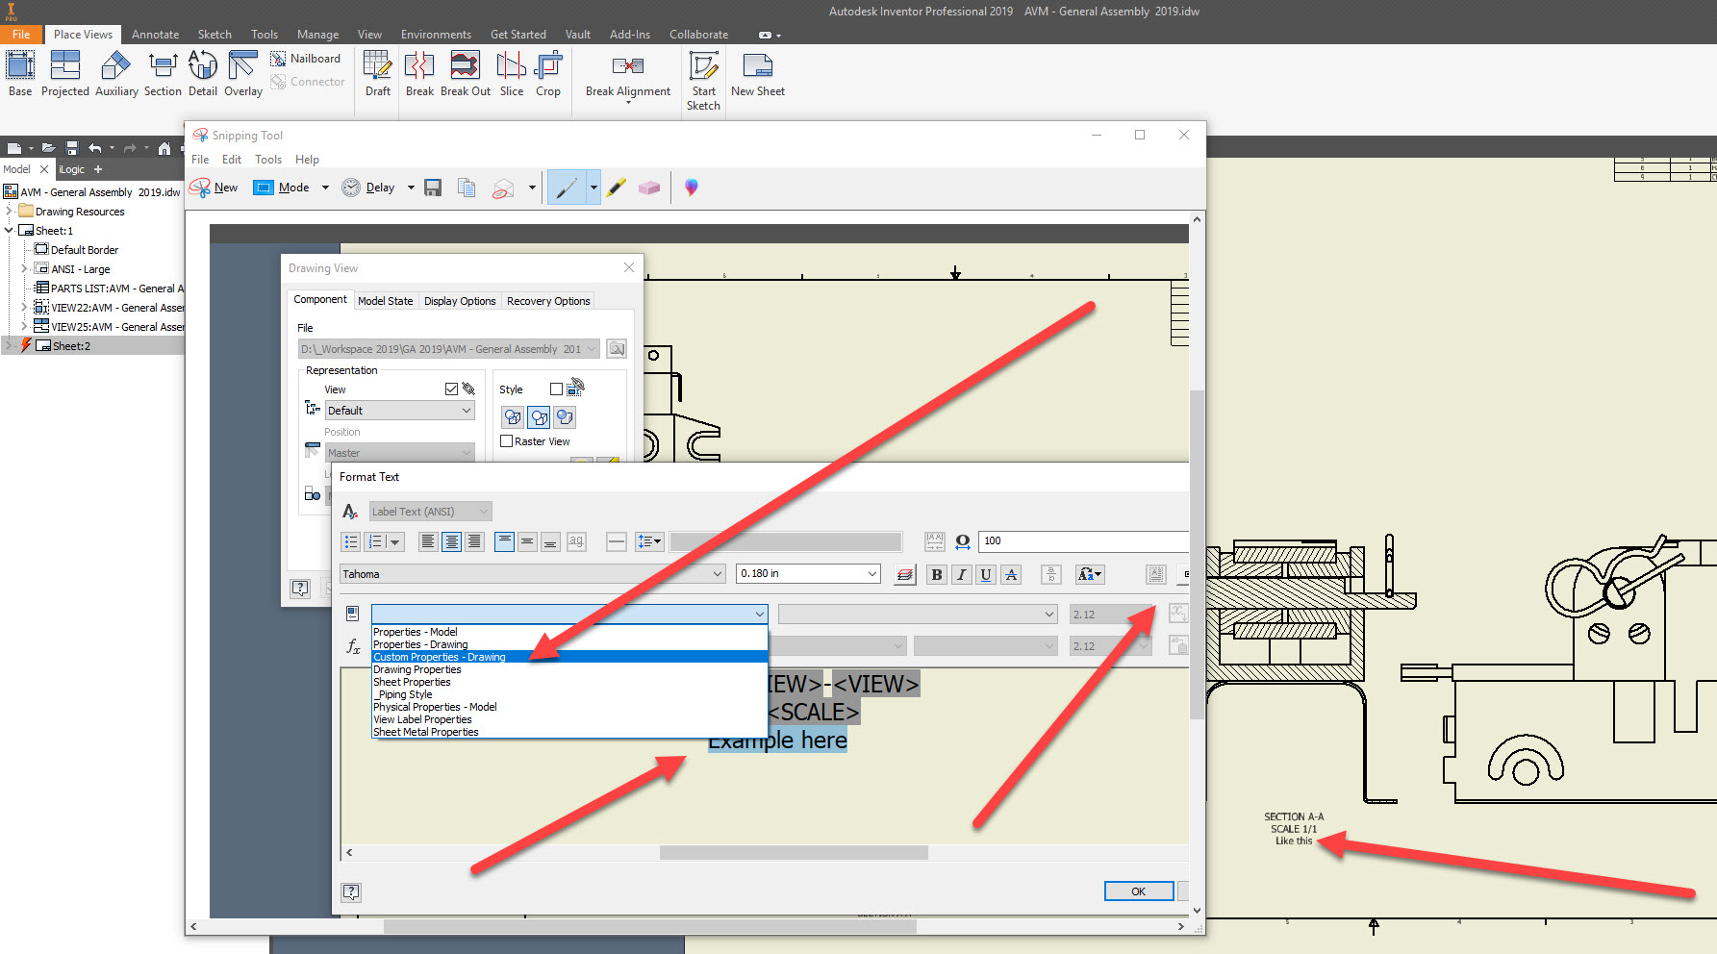Open the file browse icon in Drawing View dialog

(616, 348)
